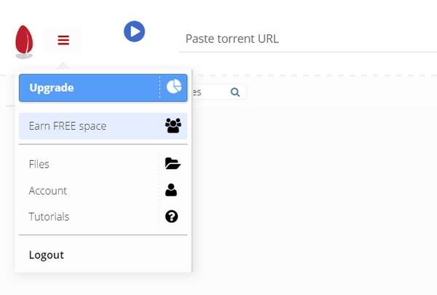Choose Logout from the menu

point(47,255)
